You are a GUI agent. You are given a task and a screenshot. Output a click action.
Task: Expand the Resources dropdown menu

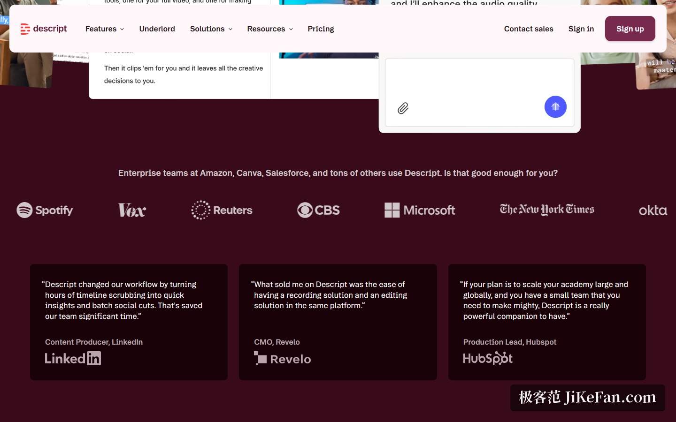tap(270, 29)
